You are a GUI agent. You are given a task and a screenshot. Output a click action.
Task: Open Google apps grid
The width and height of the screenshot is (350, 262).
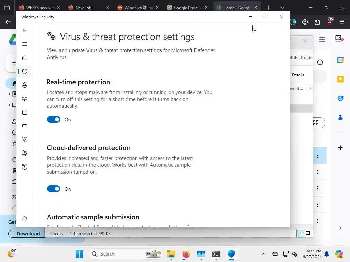[322, 40]
